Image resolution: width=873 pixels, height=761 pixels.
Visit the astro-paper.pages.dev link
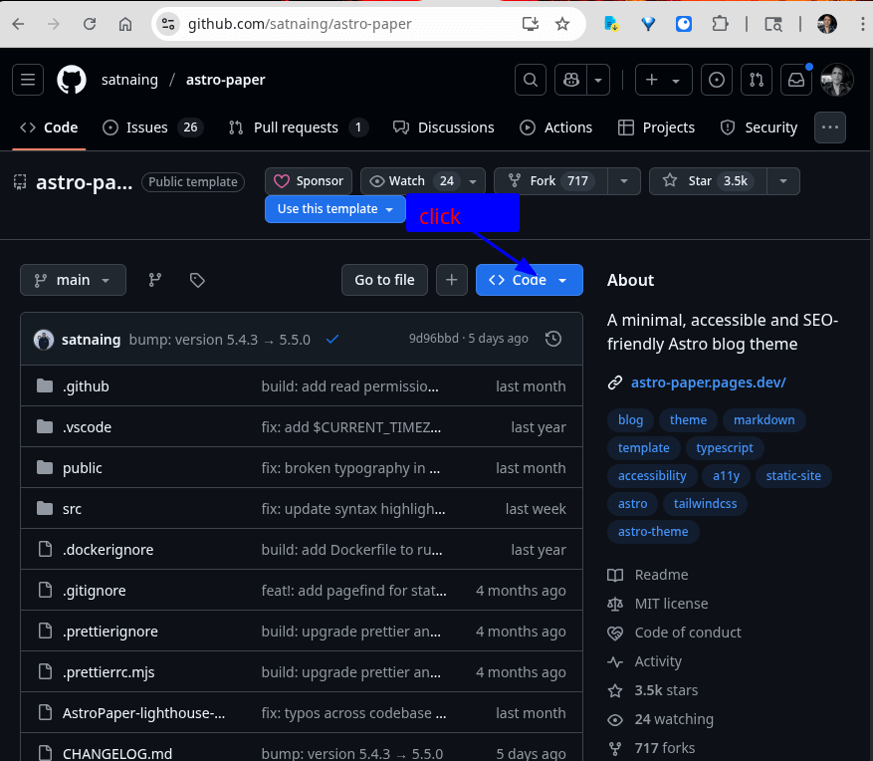coord(709,382)
